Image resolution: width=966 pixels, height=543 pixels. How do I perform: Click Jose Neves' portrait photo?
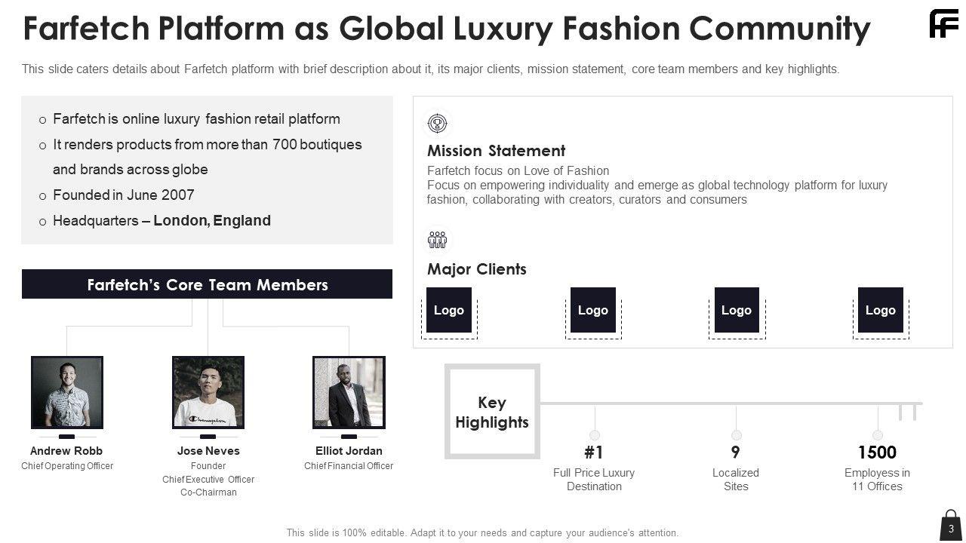208,392
